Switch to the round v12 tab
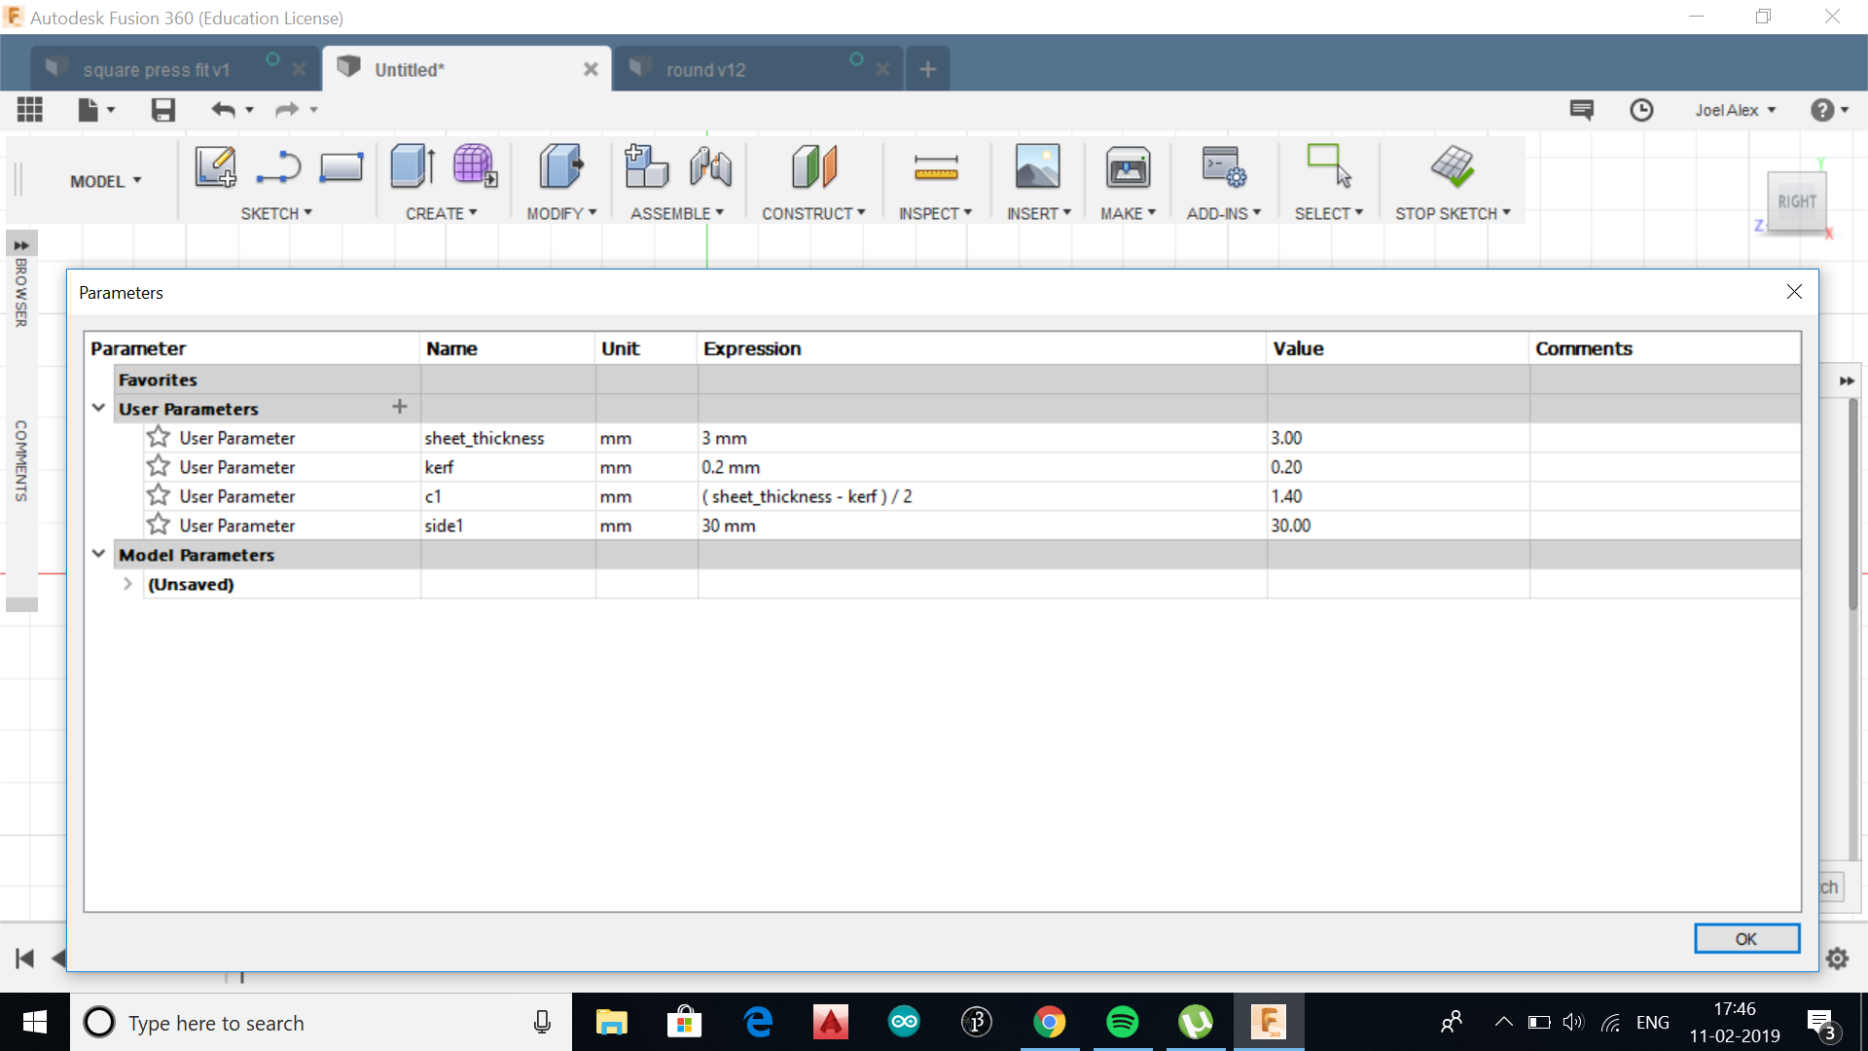1868x1051 pixels. point(705,70)
